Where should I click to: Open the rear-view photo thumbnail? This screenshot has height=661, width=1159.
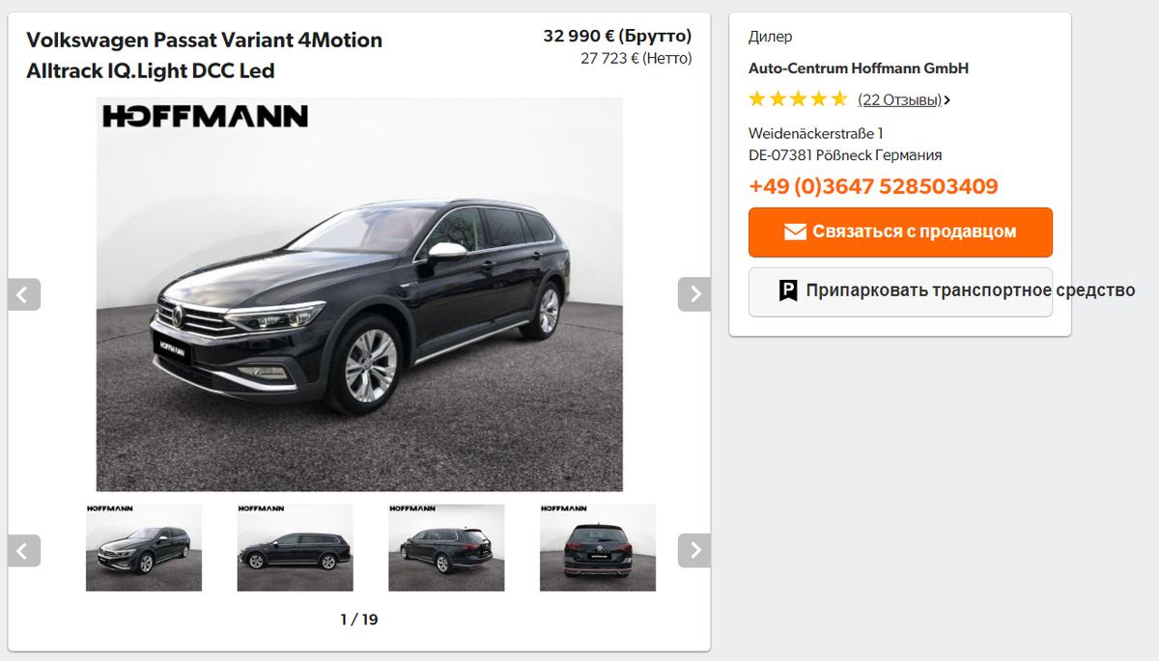597,546
